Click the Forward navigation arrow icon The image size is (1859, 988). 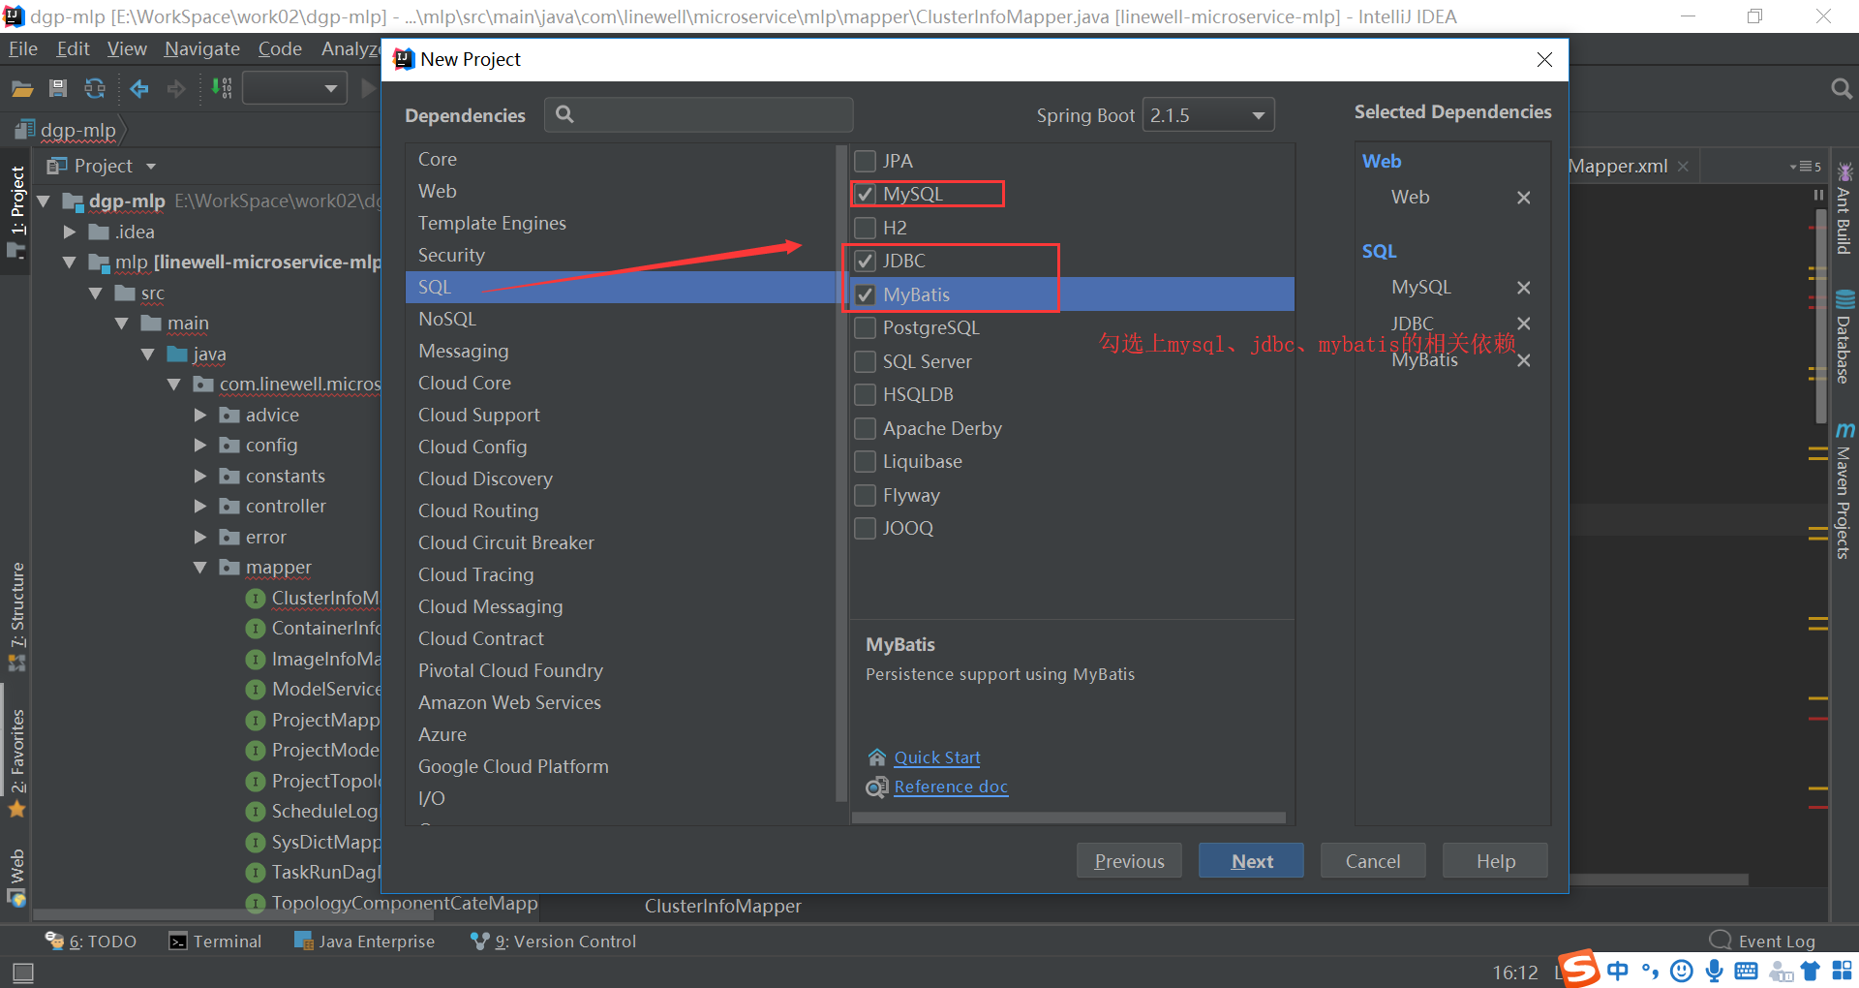tap(176, 89)
